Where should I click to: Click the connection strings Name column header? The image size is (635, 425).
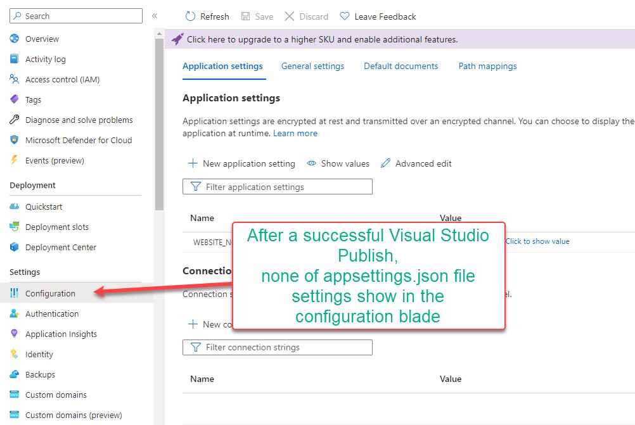coord(202,379)
